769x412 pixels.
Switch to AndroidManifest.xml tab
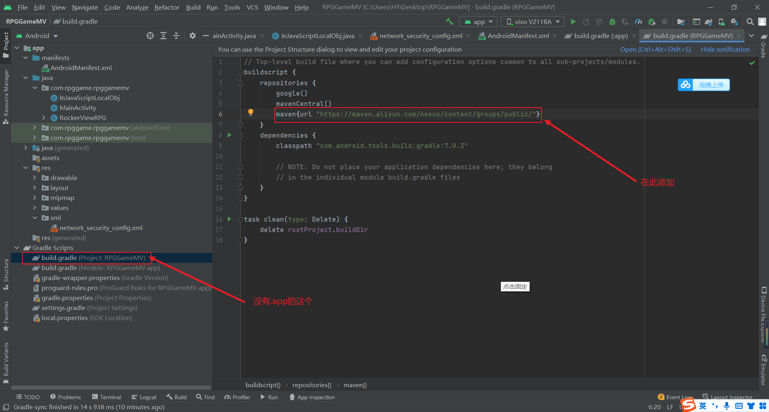(x=518, y=36)
